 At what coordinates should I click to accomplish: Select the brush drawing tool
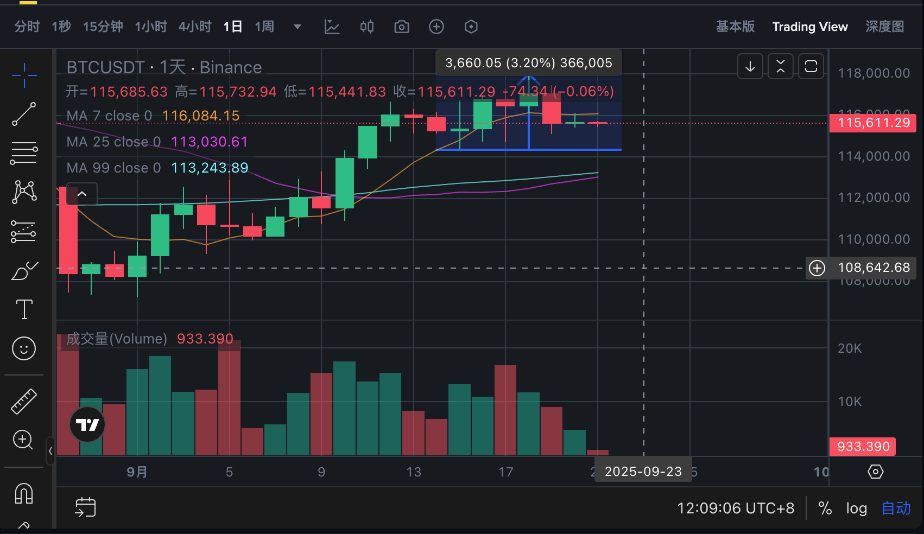[x=24, y=270]
